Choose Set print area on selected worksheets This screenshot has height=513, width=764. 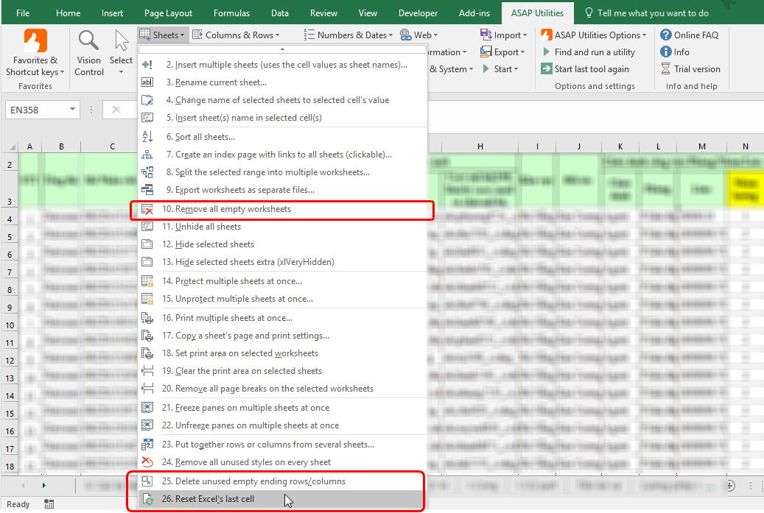[282, 353]
